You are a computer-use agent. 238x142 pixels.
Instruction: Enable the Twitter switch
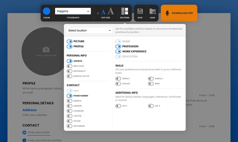(69, 116)
